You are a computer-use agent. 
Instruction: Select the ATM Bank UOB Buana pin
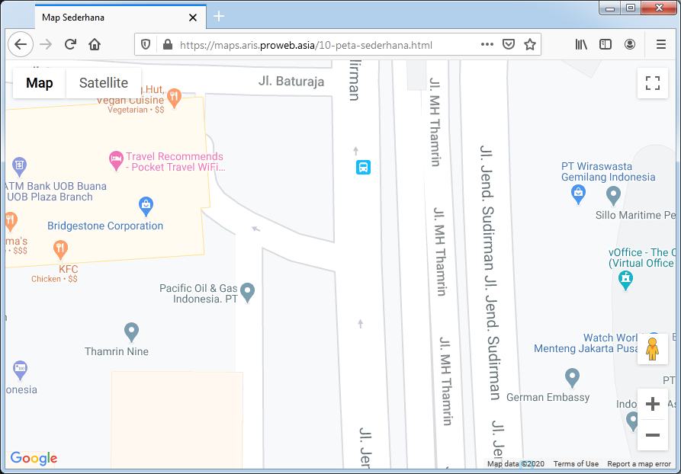19,167
